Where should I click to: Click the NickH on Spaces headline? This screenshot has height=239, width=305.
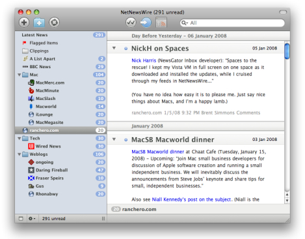click(x=160, y=48)
